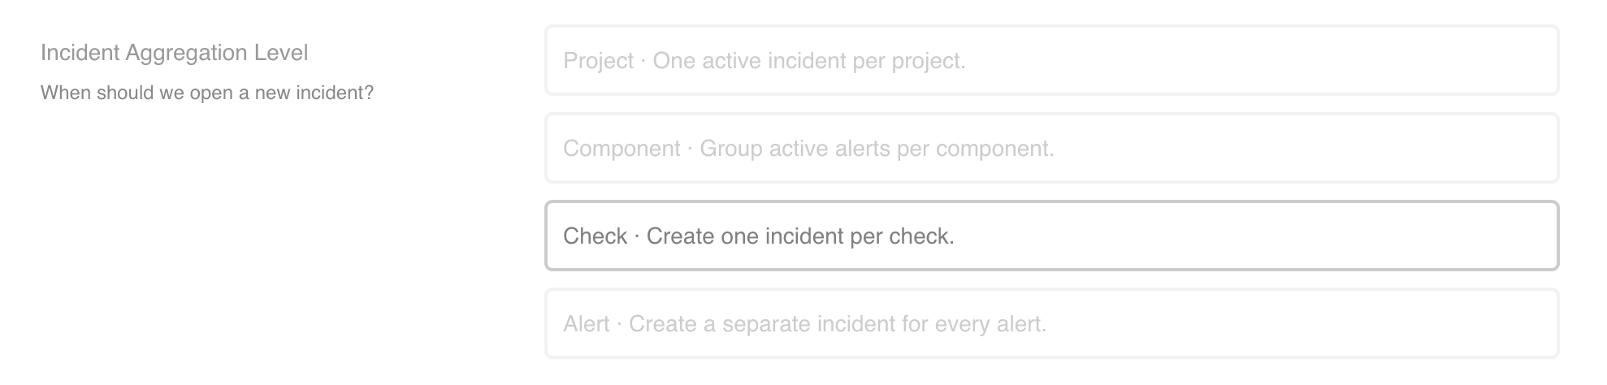
Task: Click "When should we open a new incident?" text
Action: 206,93
